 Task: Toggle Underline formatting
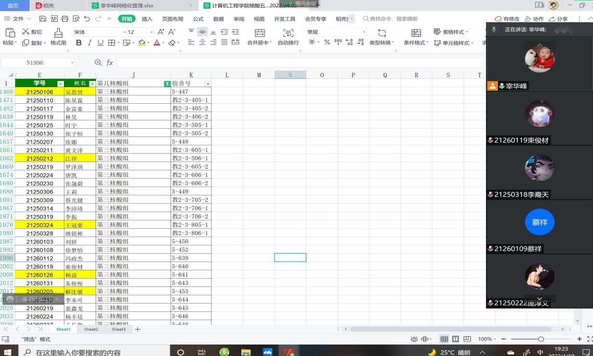(x=100, y=43)
